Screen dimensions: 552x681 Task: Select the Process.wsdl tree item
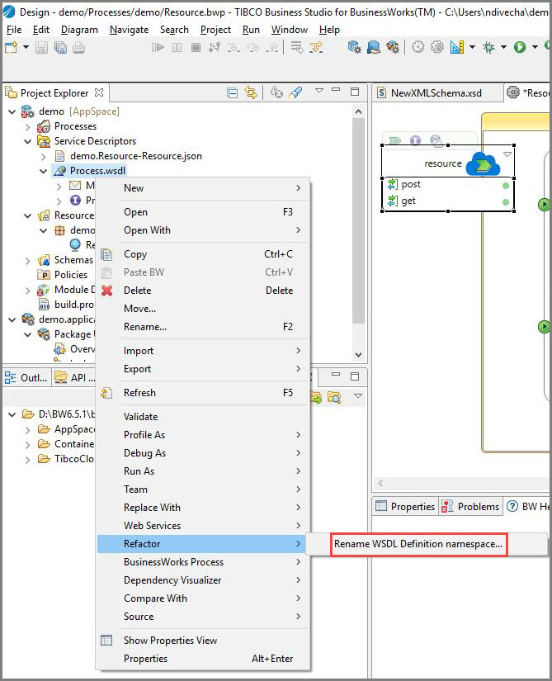(x=97, y=171)
